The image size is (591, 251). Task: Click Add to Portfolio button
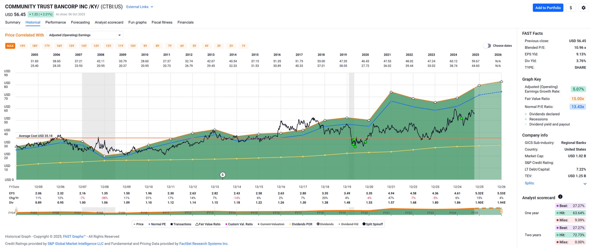(x=548, y=8)
